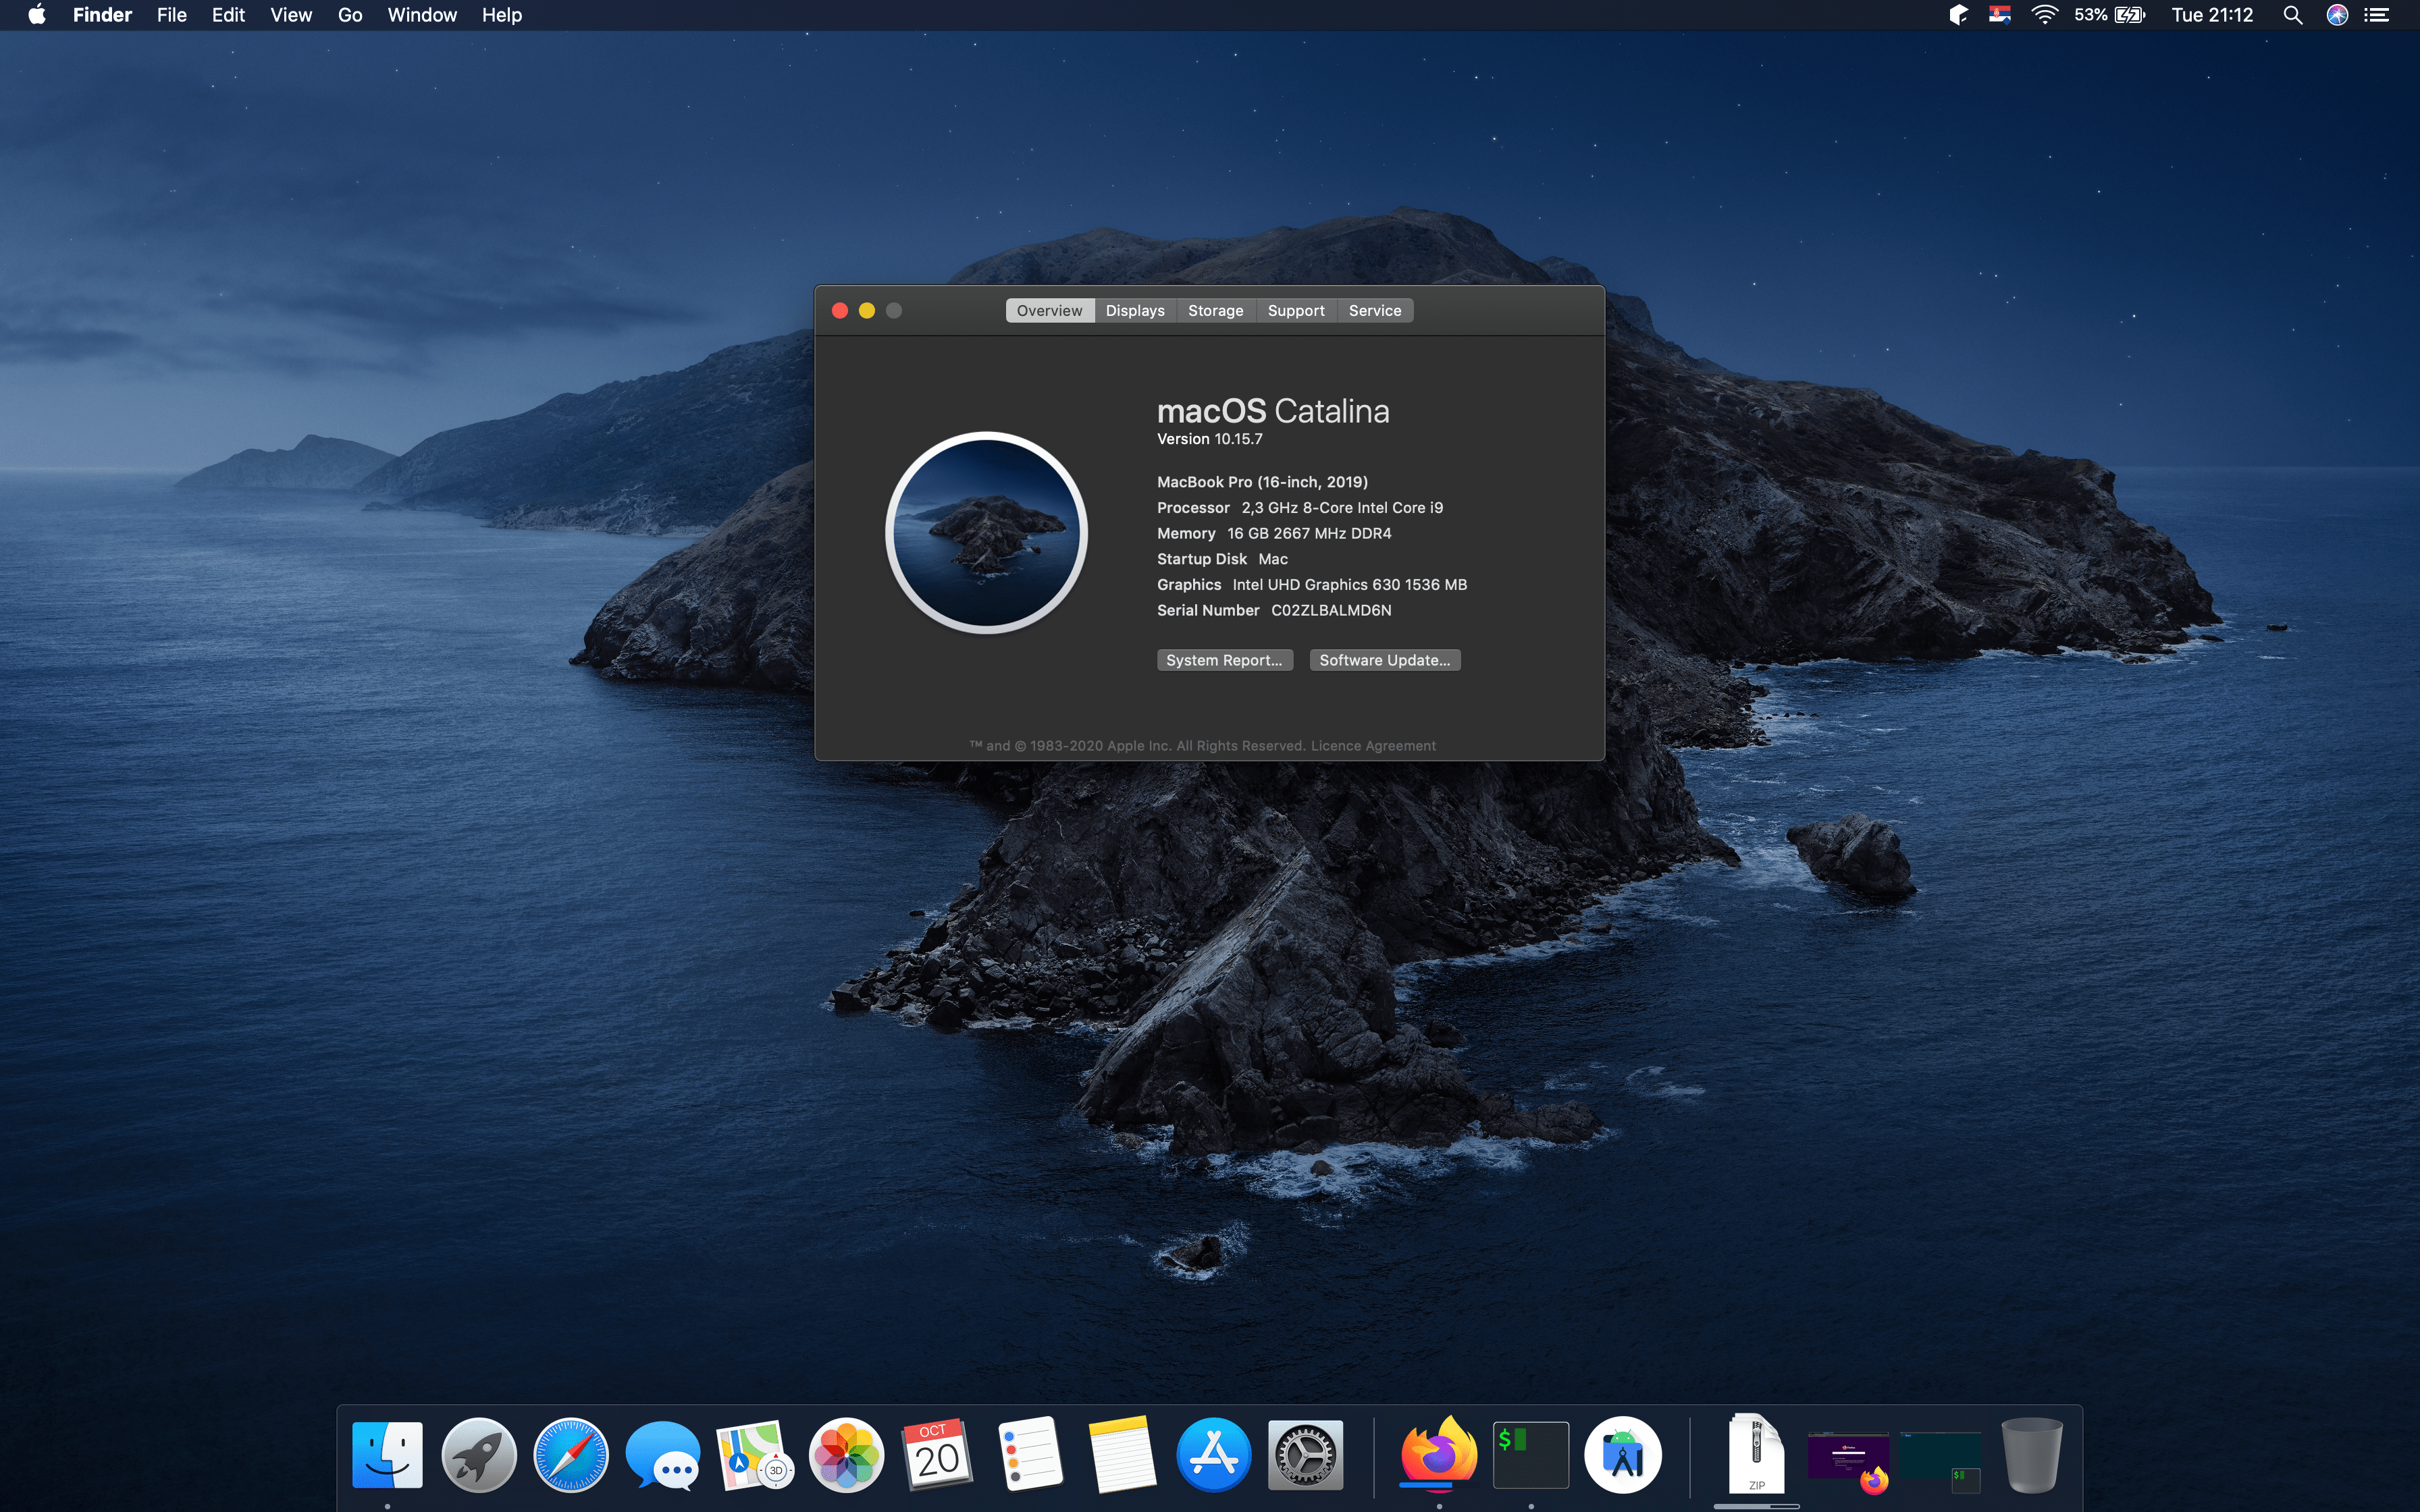2420x1512 pixels.
Task: Click MacBook Pro (16-inch, 2019) text
Action: point(1262,482)
